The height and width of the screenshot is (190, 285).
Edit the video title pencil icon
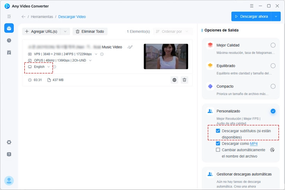[130, 47]
